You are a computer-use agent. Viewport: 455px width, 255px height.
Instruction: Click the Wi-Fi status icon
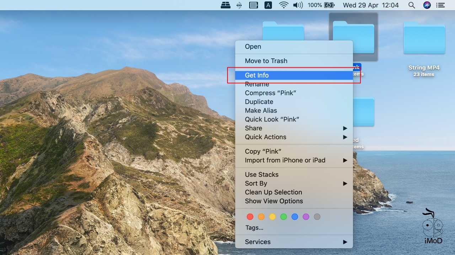pyautogui.click(x=283, y=5)
